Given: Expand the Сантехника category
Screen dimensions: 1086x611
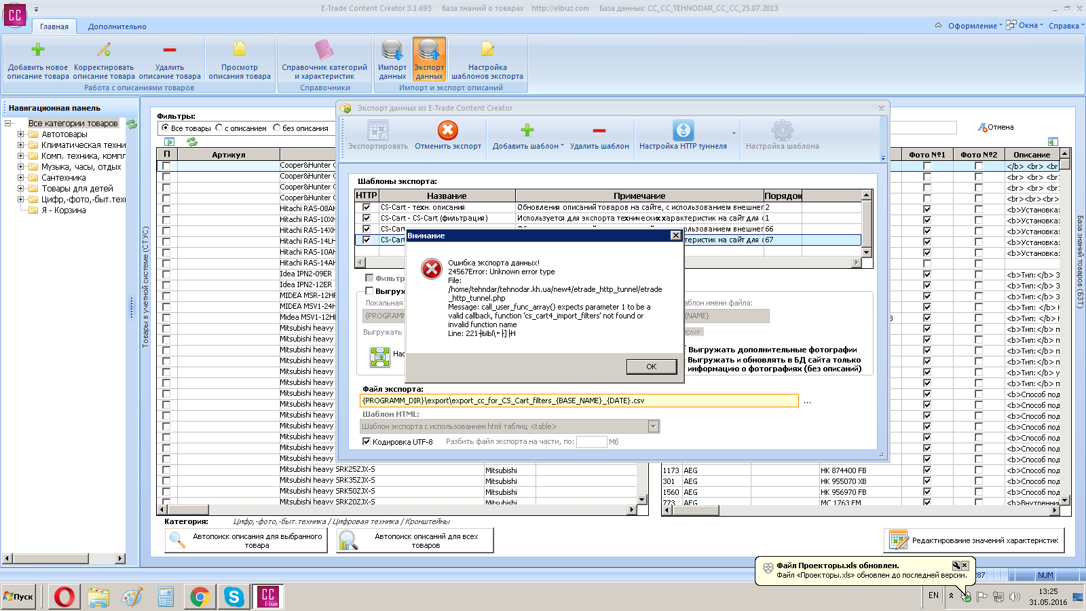Looking at the screenshot, I should pos(20,178).
